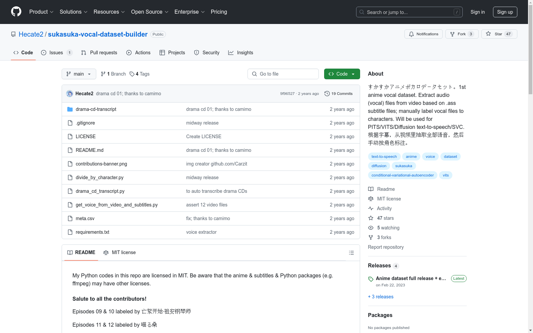Switch to the MIT license tab in README
This screenshot has width=533, height=333.
[120, 252]
